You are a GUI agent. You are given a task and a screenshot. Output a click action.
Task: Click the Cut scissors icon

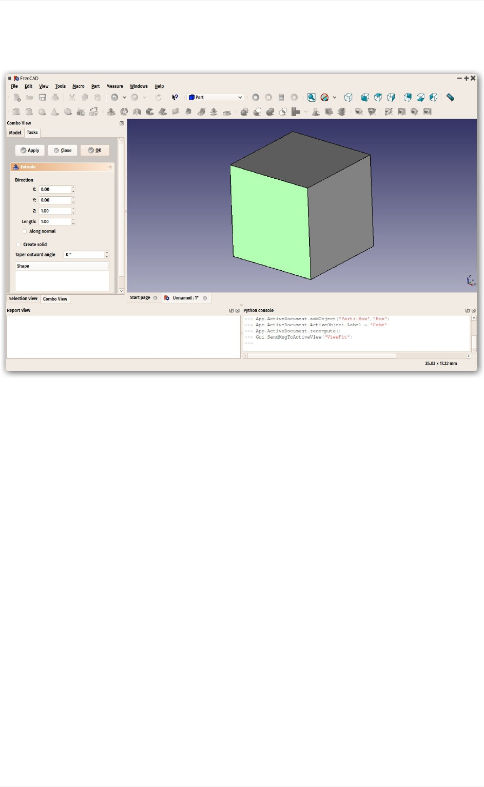tap(72, 97)
